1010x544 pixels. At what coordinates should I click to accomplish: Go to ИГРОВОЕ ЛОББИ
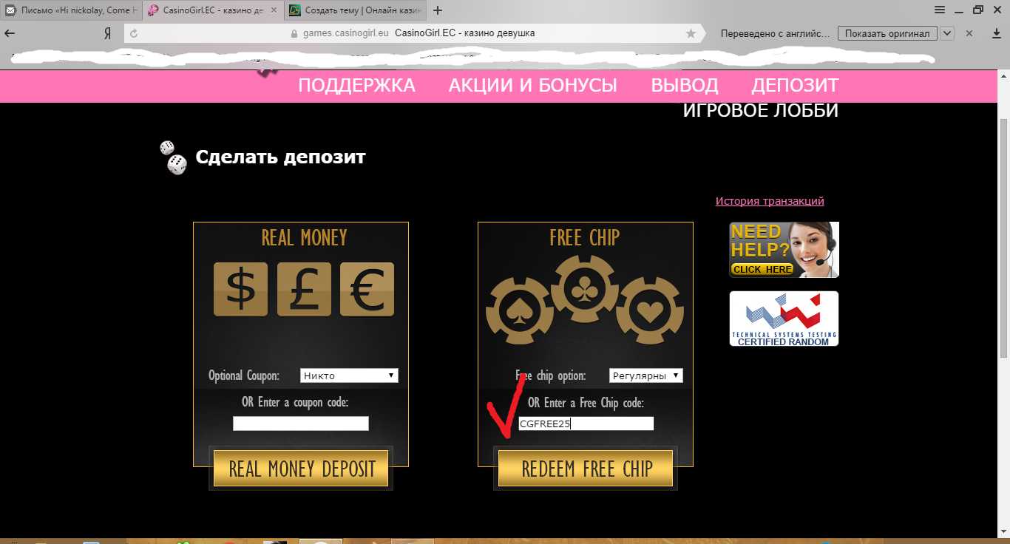coord(761,111)
